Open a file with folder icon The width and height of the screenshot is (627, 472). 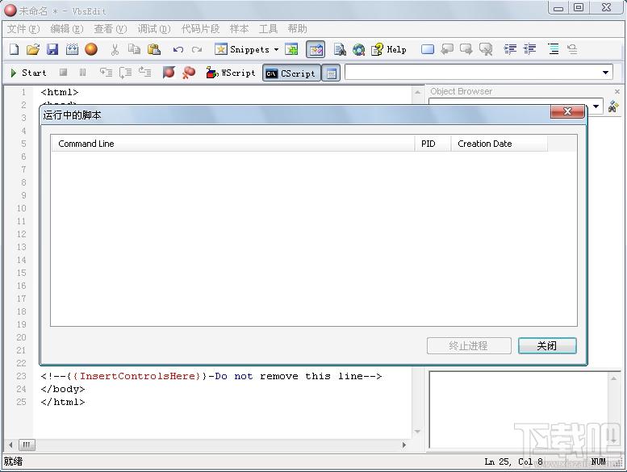[x=33, y=49]
